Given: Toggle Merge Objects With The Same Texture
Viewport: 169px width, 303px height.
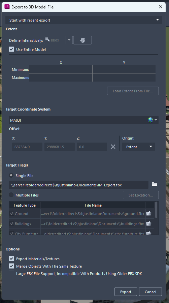Looking at the screenshot, I should [x=11, y=266].
